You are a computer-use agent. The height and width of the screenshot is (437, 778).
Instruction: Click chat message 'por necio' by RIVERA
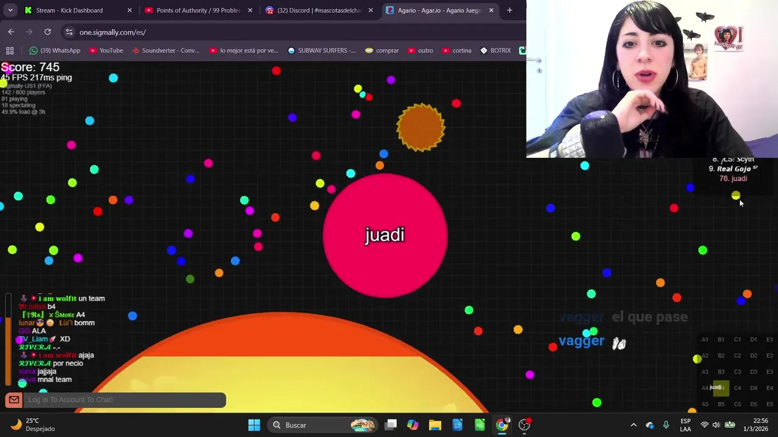68,364
